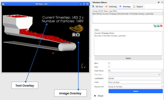Open the Scale Mode dropdown
Viewport: 164px width, 100px height.
(x=136, y=71)
